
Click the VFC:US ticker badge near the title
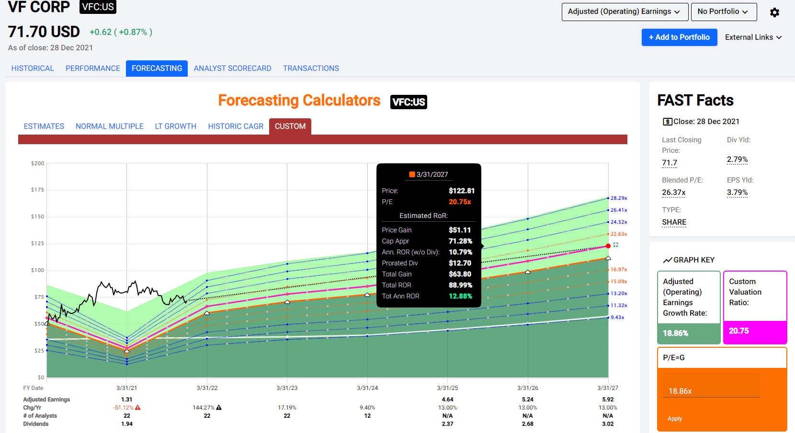[98, 7]
